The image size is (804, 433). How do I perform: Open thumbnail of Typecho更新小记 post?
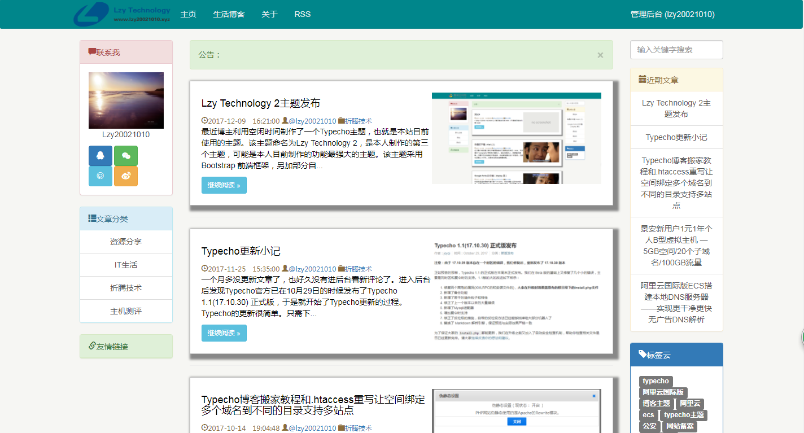coord(517,292)
